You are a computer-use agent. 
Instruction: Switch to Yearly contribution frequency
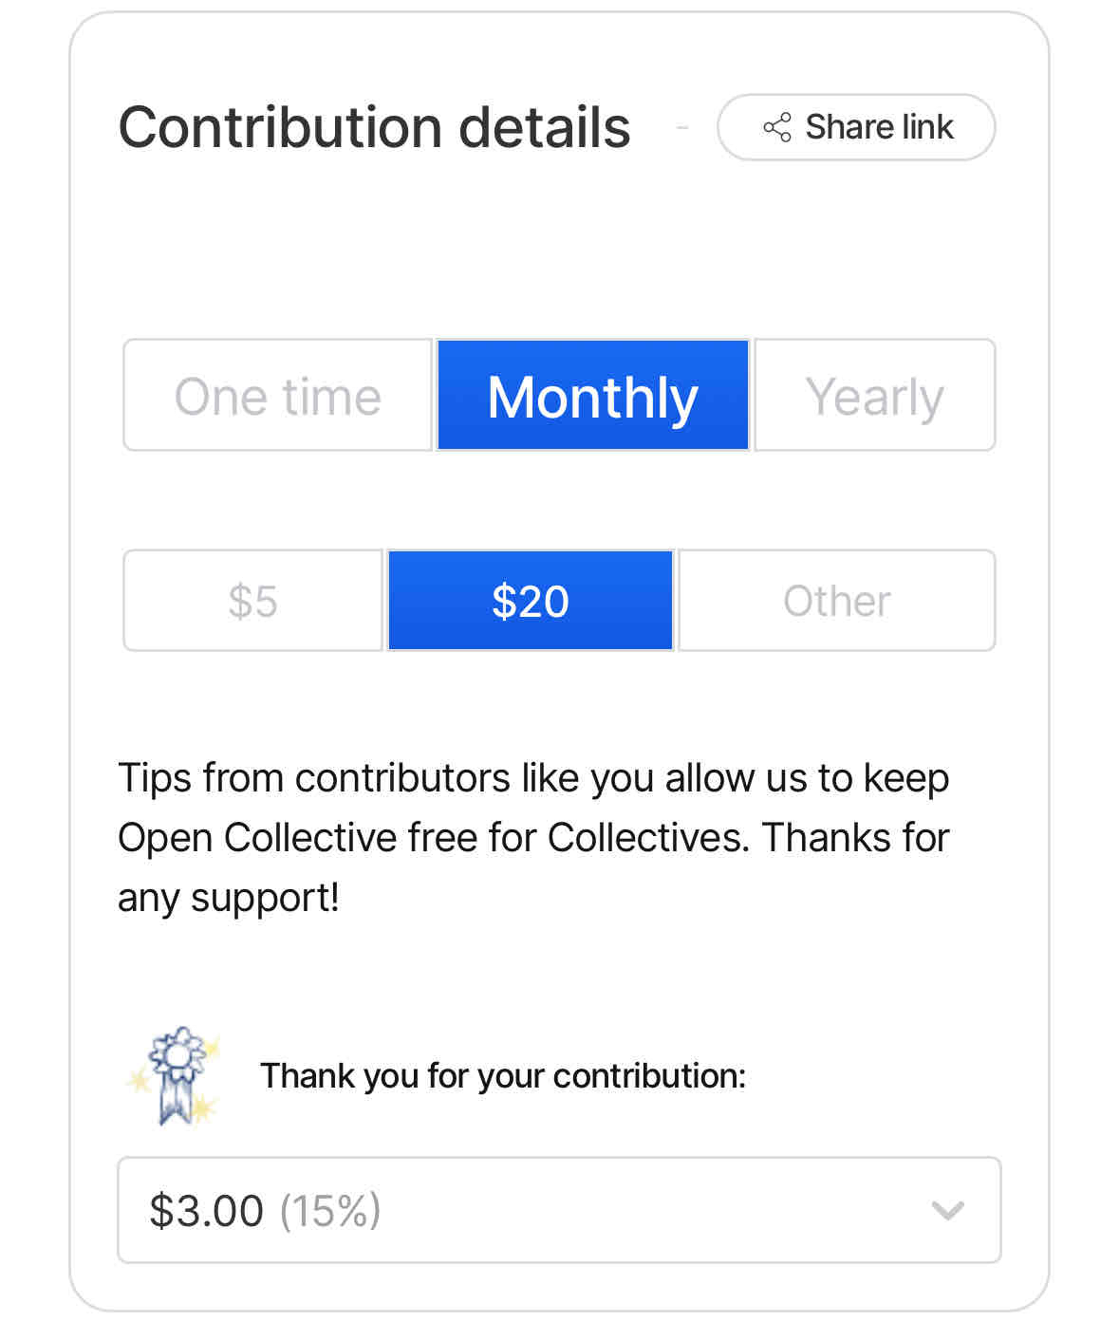[874, 395]
